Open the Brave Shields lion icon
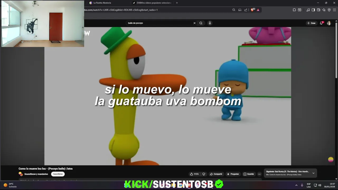338x190 pixels. [252, 10]
